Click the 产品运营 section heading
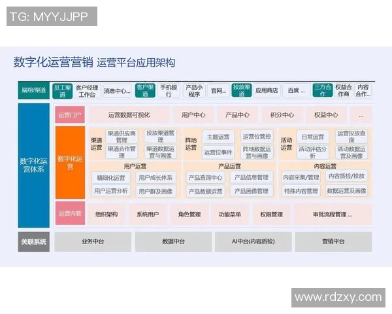The height and width of the screenshot is (314, 392). 229,166
